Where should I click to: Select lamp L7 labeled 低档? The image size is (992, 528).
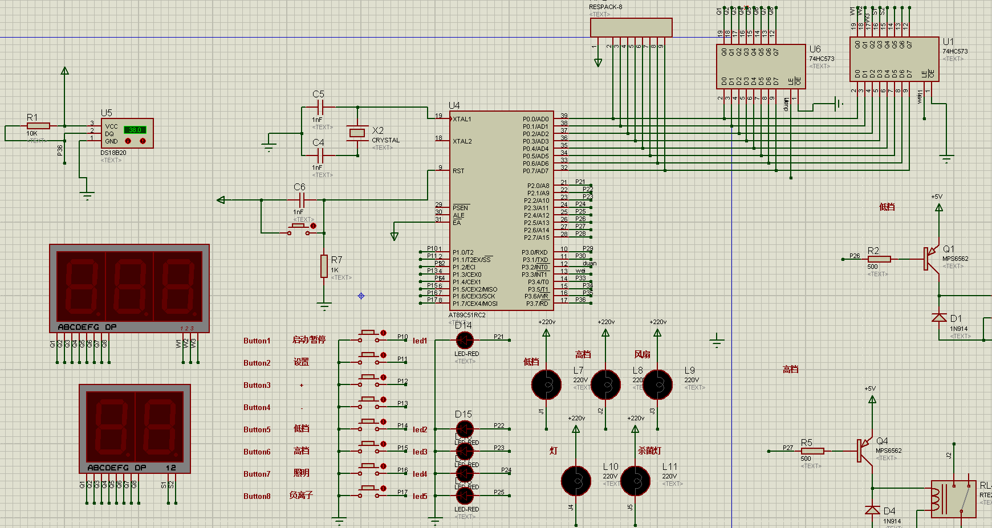click(546, 385)
